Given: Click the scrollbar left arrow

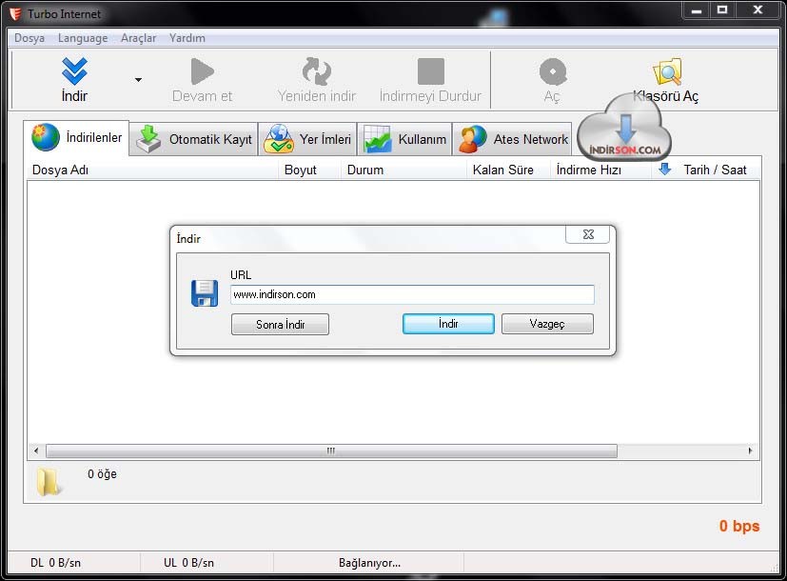Looking at the screenshot, I should 36,451.
